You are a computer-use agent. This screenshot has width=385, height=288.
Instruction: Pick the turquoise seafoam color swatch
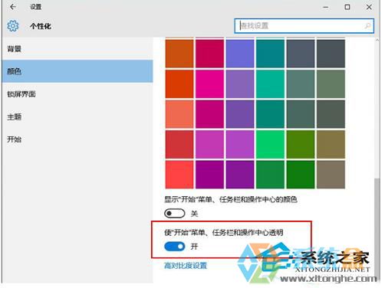pos(270,83)
